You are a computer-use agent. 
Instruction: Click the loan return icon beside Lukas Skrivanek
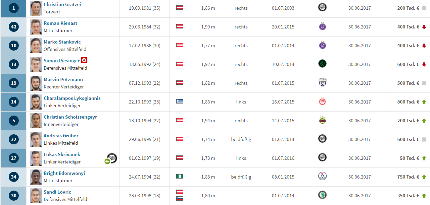click(107, 161)
